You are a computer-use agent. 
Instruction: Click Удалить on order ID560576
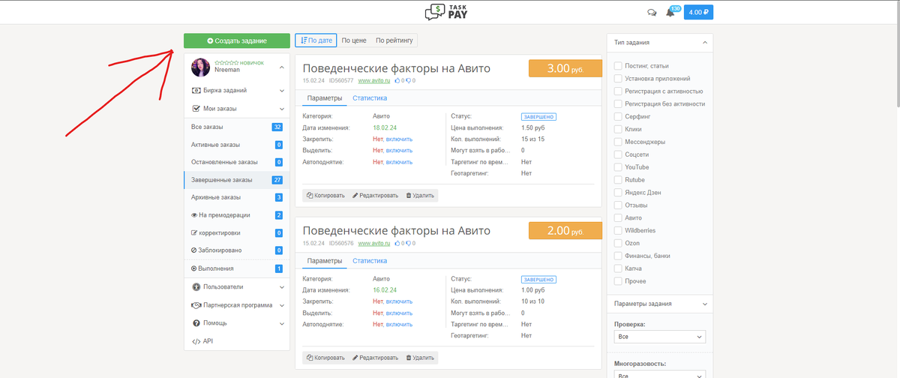[420, 358]
